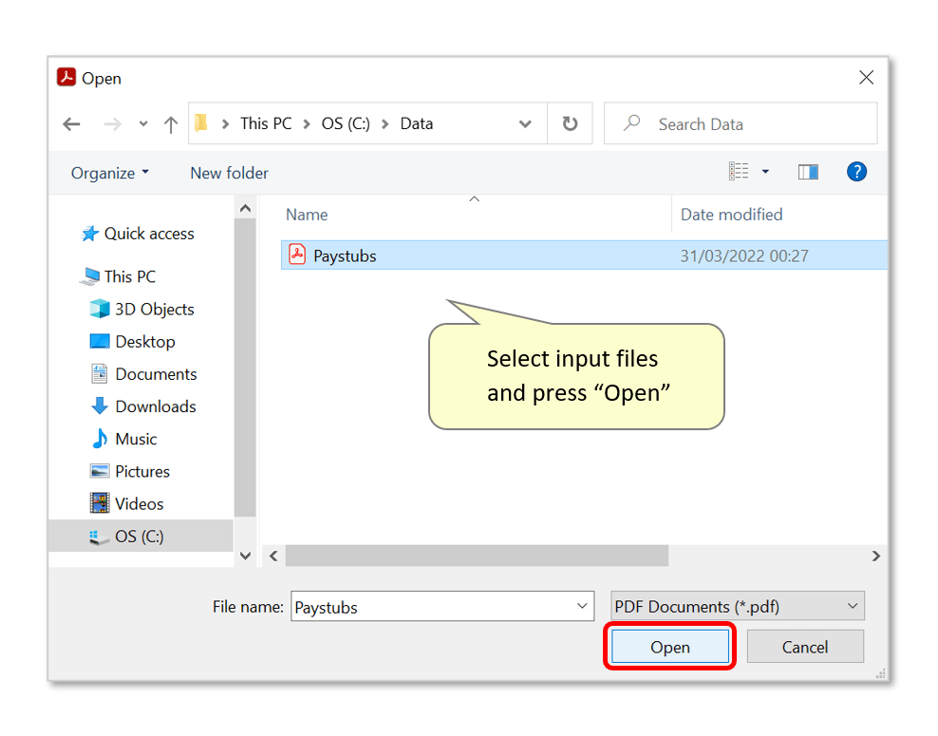Click the Music sidebar icon
This screenshot has height=736, width=938.
click(x=100, y=438)
